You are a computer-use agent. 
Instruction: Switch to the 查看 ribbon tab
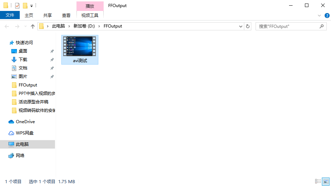pos(66,15)
